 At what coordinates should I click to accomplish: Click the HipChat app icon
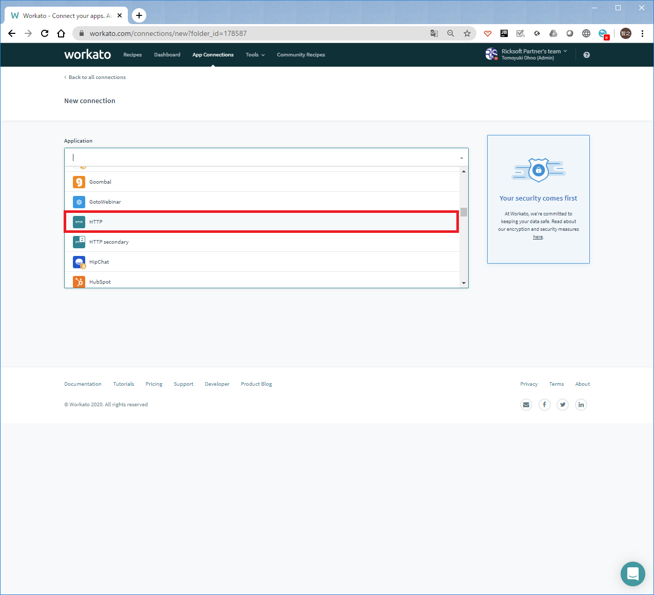79,262
